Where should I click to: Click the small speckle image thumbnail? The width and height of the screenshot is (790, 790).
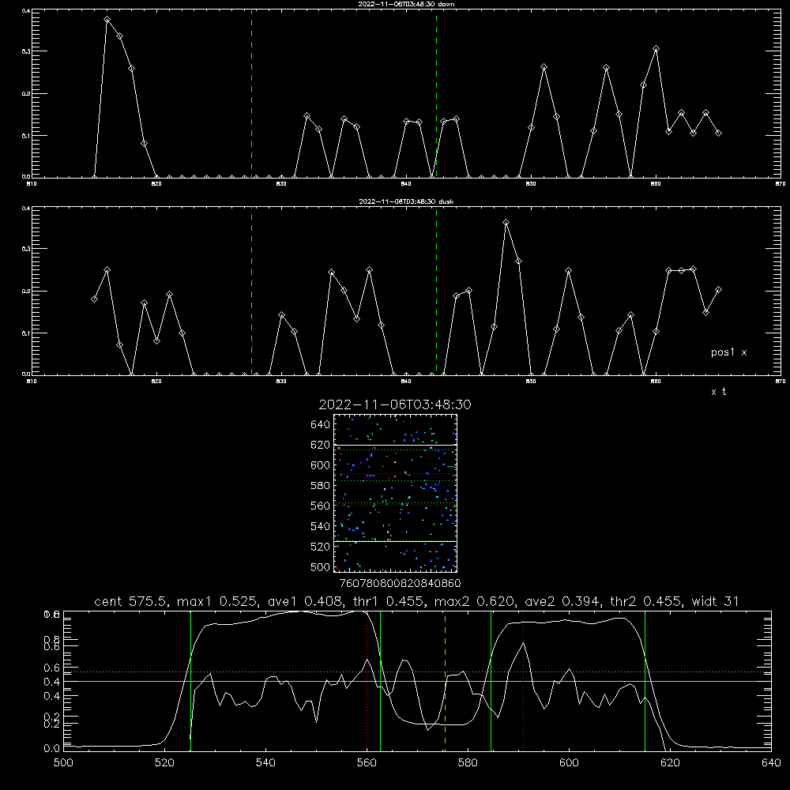(396, 493)
